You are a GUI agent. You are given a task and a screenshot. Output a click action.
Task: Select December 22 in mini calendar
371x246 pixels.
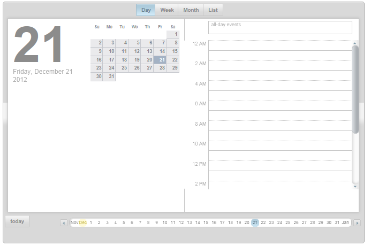[x=173, y=60]
